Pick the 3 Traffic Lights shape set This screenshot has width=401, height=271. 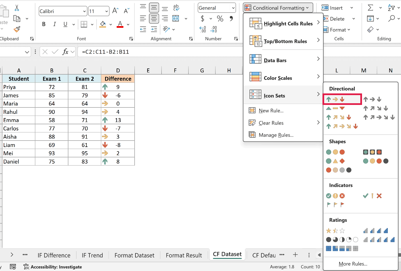click(x=335, y=152)
